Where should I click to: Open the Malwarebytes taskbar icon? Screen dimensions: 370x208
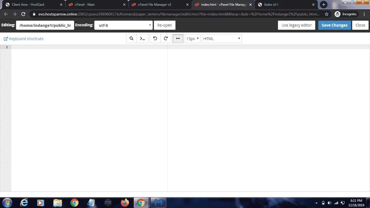coord(158,203)
